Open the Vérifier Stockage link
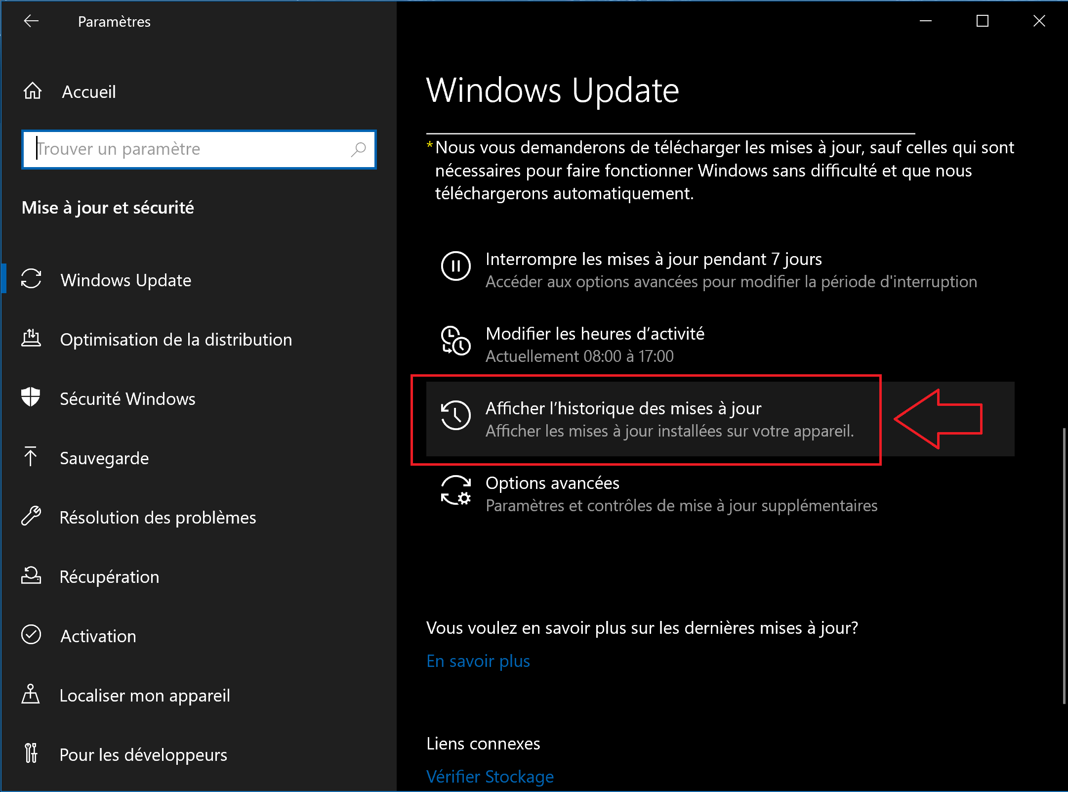The image size is (1068, 792). (490, 777)
